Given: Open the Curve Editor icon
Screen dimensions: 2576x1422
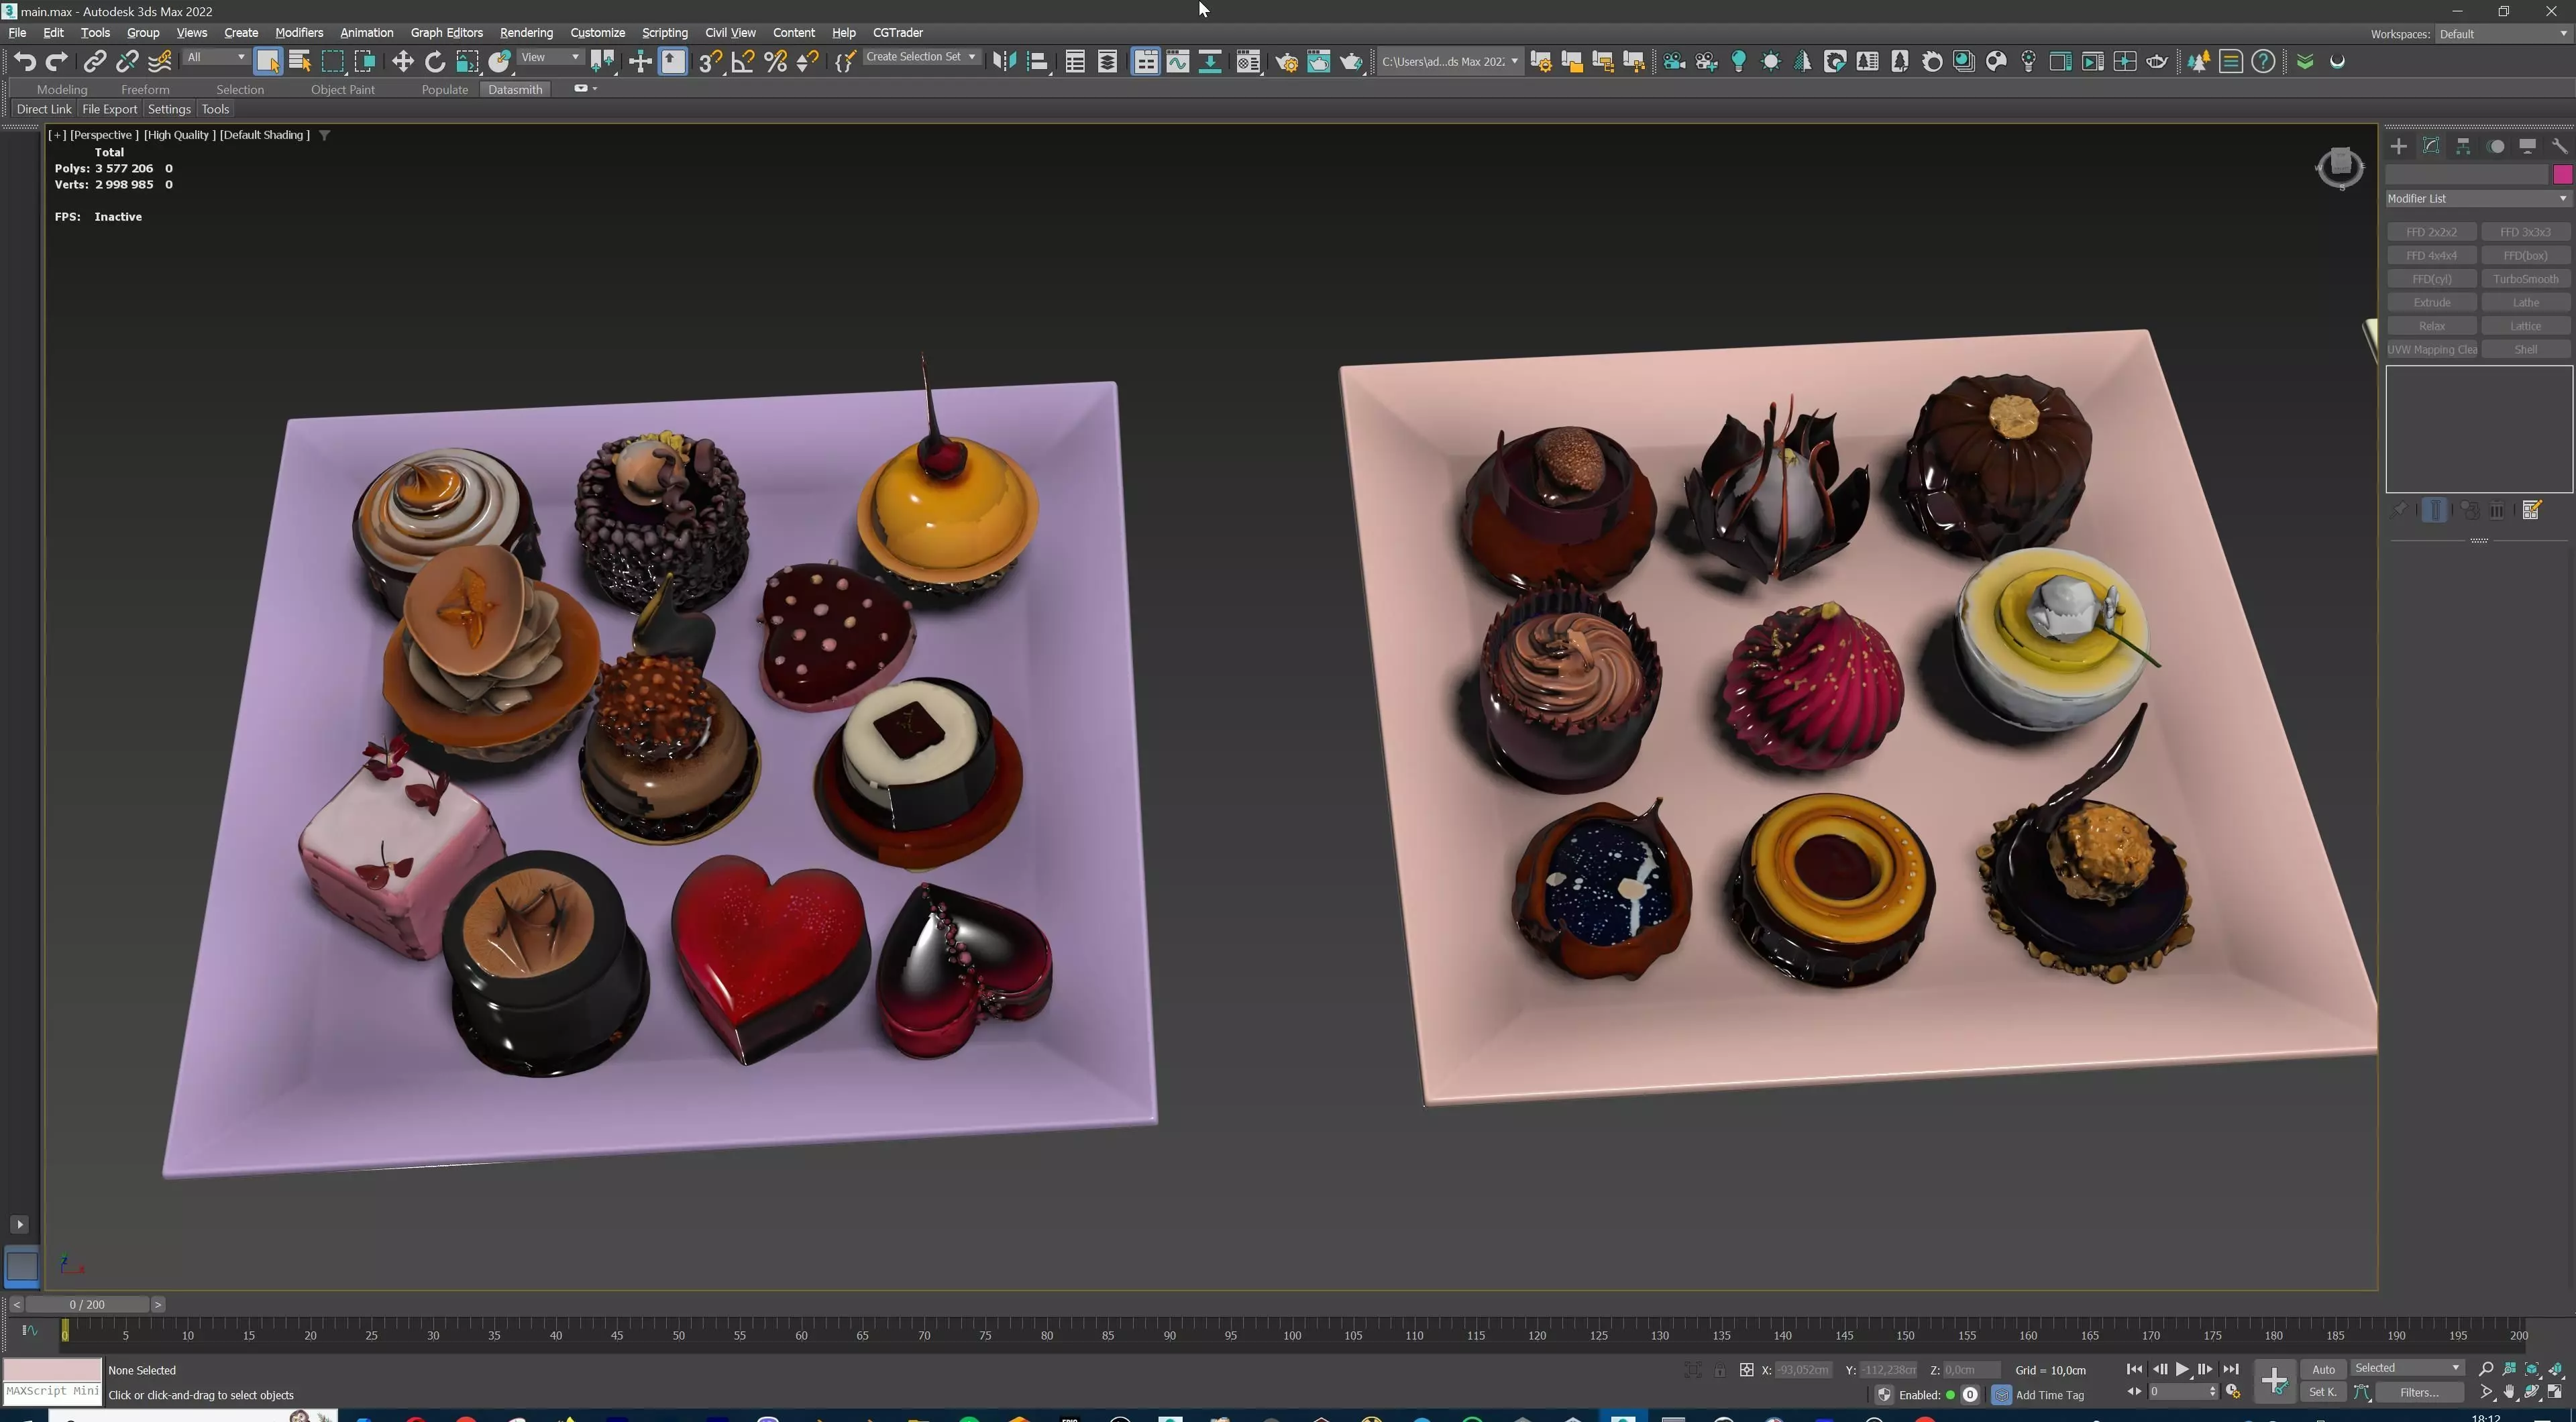Looking at the screenshot, I should coord(1178,62).
